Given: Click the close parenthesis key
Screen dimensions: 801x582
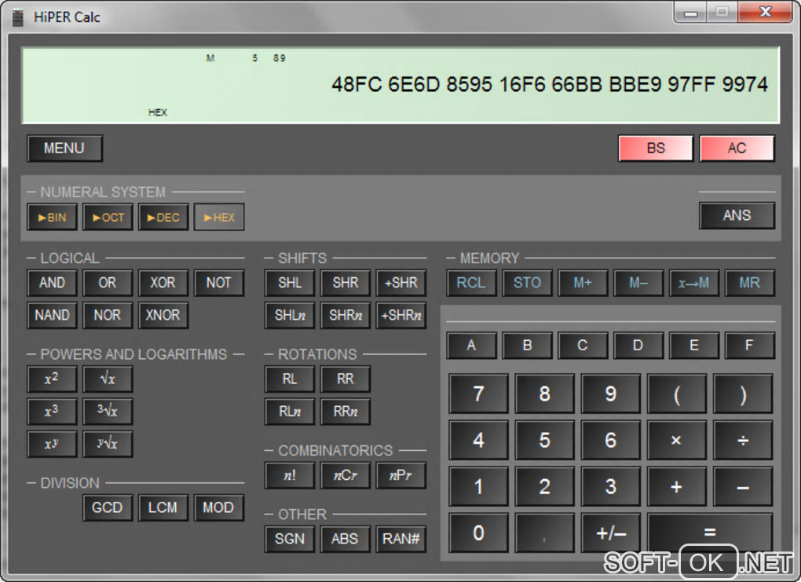Looking at the screenshot, I should [x=743, y=393].
